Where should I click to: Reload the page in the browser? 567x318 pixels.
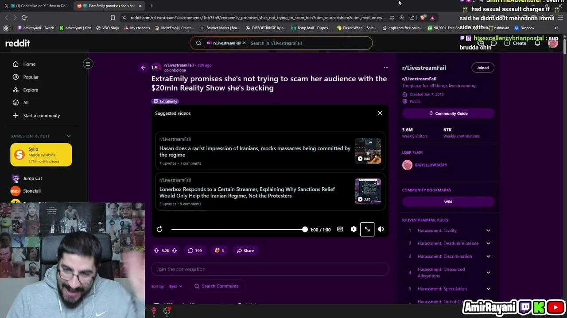pos(24,18)
